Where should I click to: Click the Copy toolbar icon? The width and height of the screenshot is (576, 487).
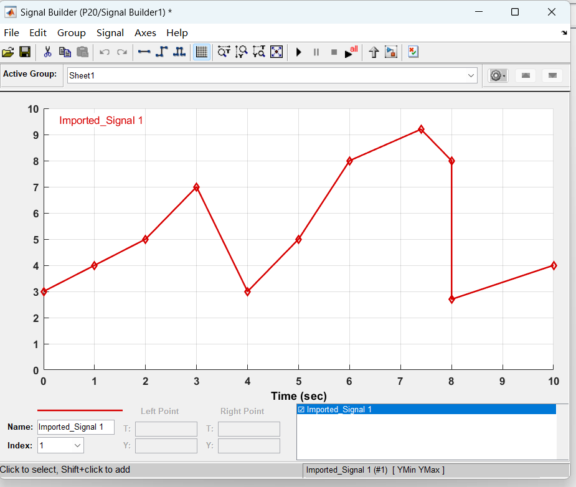(x=65, y=52)
